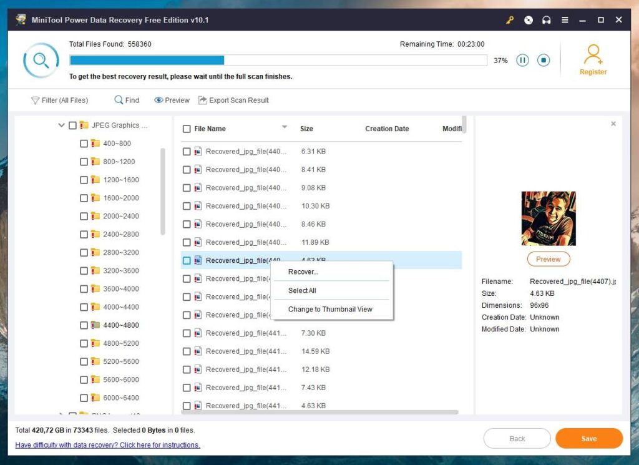Click the scanning magnifier icon
Viewport: 639px width, 465px height.
(x=41, y=61)
